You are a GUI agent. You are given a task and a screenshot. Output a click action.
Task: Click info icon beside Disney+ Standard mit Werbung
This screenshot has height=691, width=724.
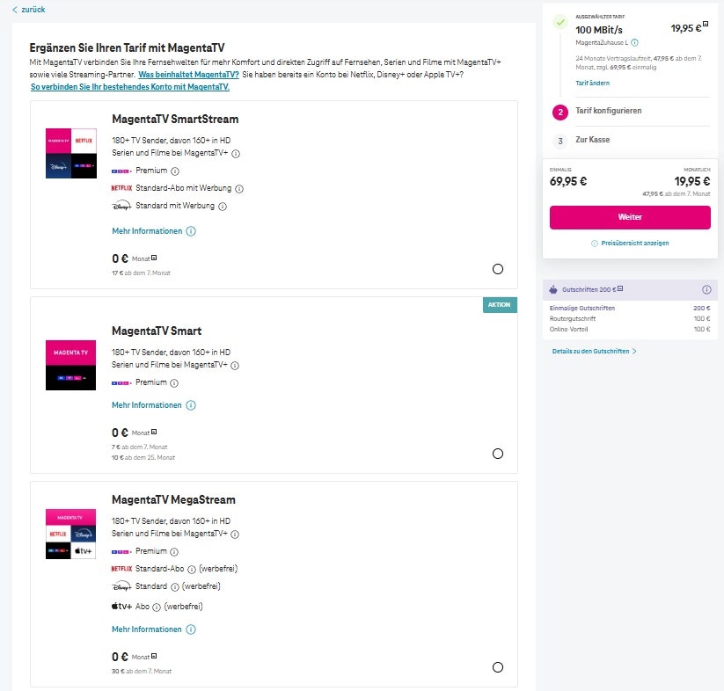click(x=223, y=207)
